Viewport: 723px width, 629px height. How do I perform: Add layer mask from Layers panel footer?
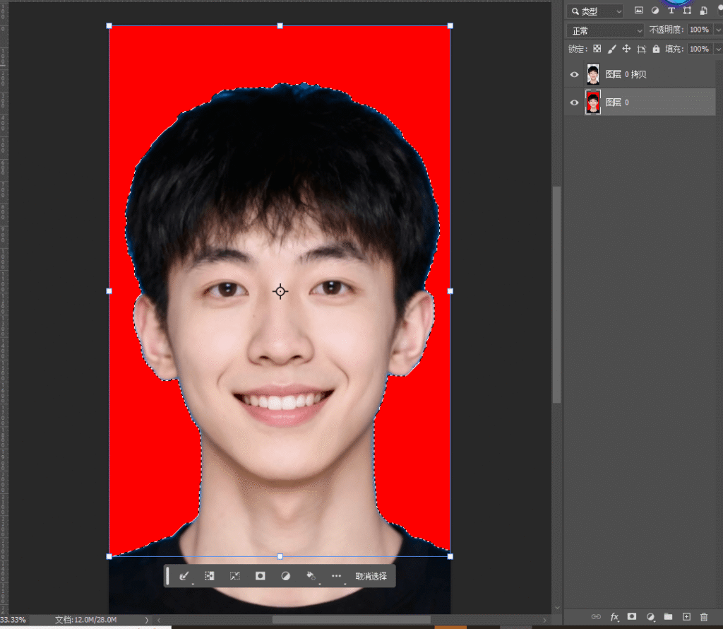click(632, 617)
